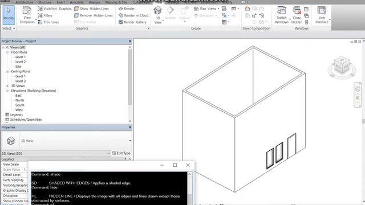The width and height of the screenshot is (365, 205).
Task: Open Plan Views tool
Action: [x=206, y=9]
